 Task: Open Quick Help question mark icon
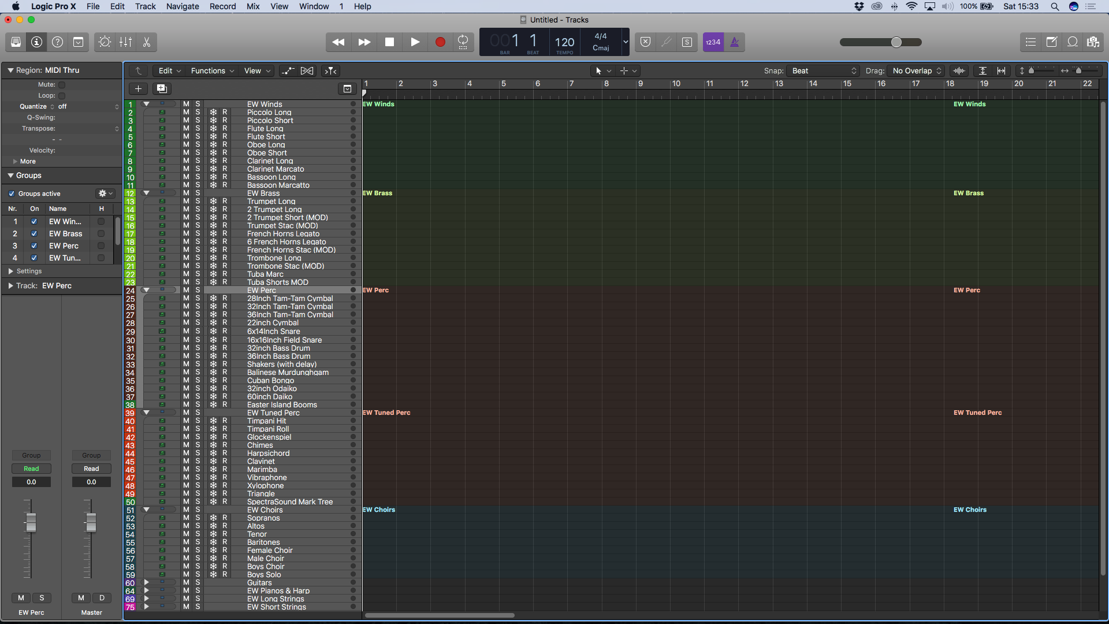pyautogui.click(x=57, y=42)
